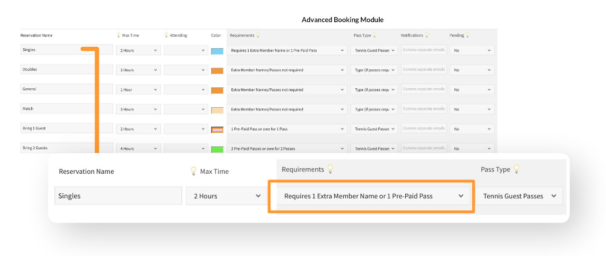
Task: Click the lightbulb hint beside Attending header
Action: coord(166,35)
